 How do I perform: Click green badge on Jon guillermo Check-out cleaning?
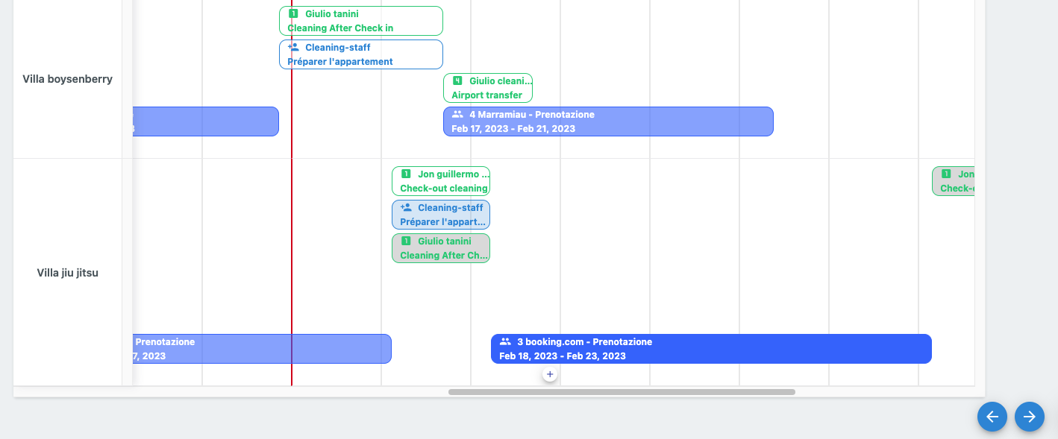click(406, 174)
